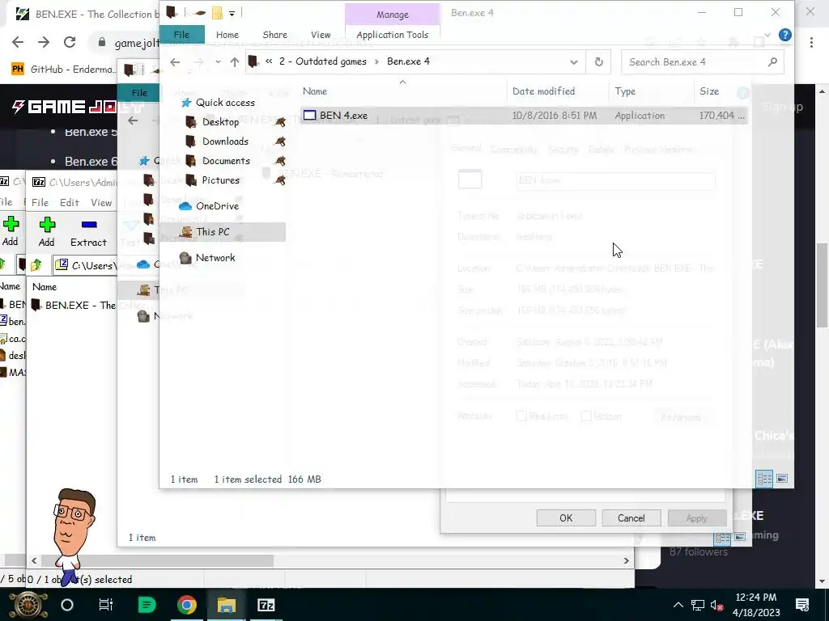Open View menu in 7-Zip
This screenshot has width=829, height=621.
point(101,203)
